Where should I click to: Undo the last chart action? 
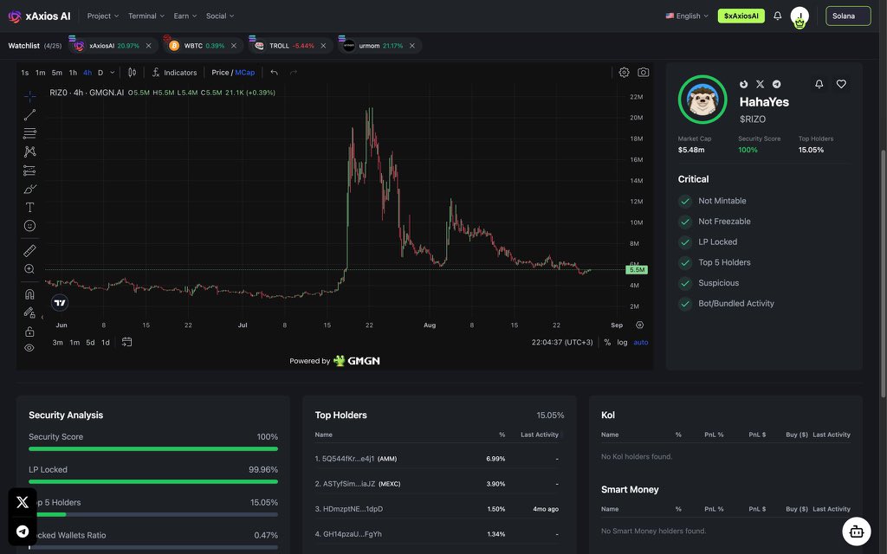coord(275,73)
